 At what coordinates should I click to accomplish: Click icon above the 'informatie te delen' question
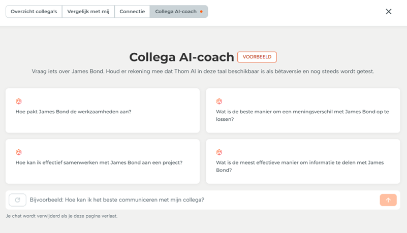click(220, 152)
